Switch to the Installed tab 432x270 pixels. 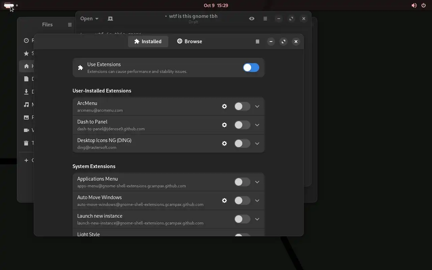tap(148, 42)
